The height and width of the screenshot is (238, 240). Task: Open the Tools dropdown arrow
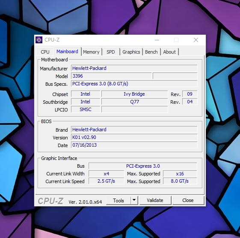click(134, 200)
